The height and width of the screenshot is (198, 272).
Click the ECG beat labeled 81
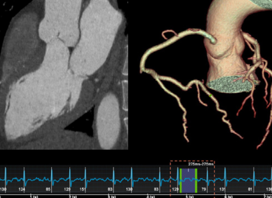(250, 189)
